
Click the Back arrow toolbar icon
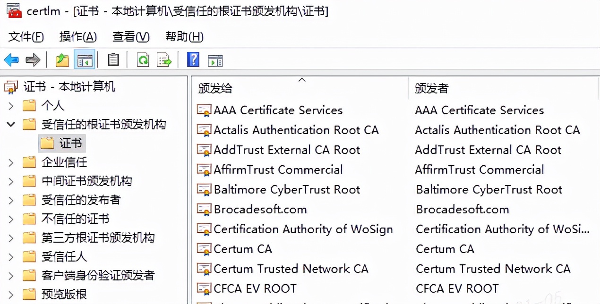click(11, 60)
